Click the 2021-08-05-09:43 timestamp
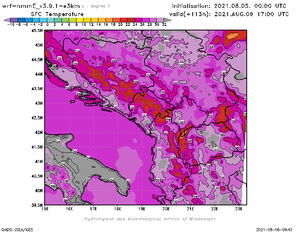Image resolution: width=300 pixels, height=232 pixels. pos(274,229)
